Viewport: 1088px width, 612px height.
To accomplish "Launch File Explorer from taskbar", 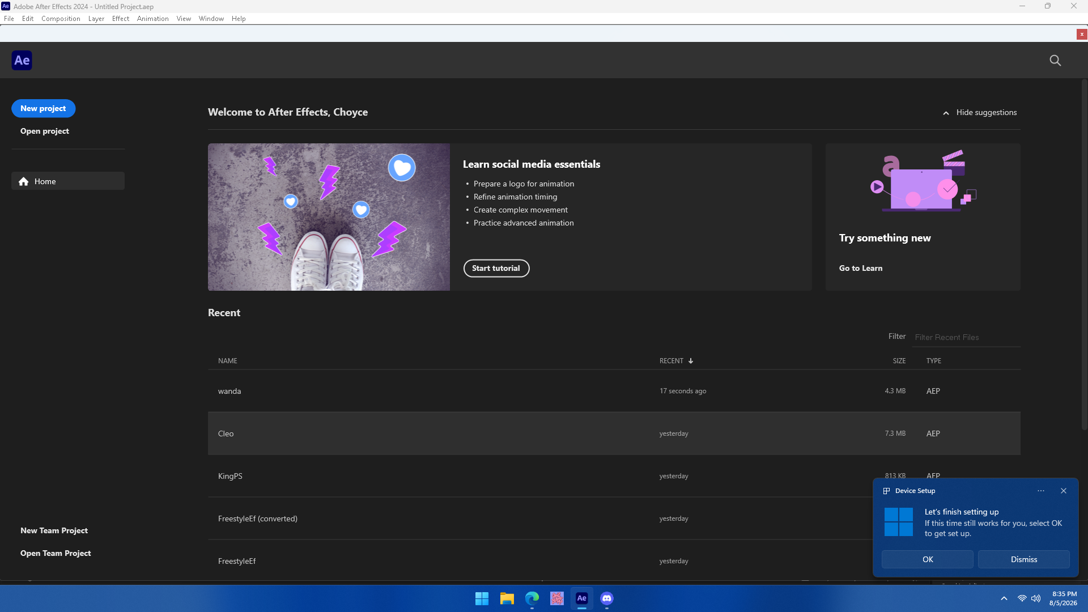I will (507, 598).
